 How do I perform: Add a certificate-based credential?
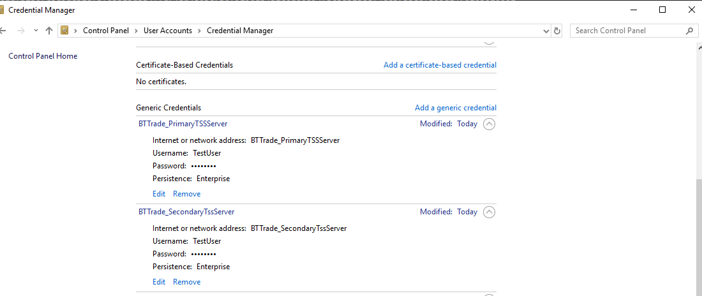[440, 65]
